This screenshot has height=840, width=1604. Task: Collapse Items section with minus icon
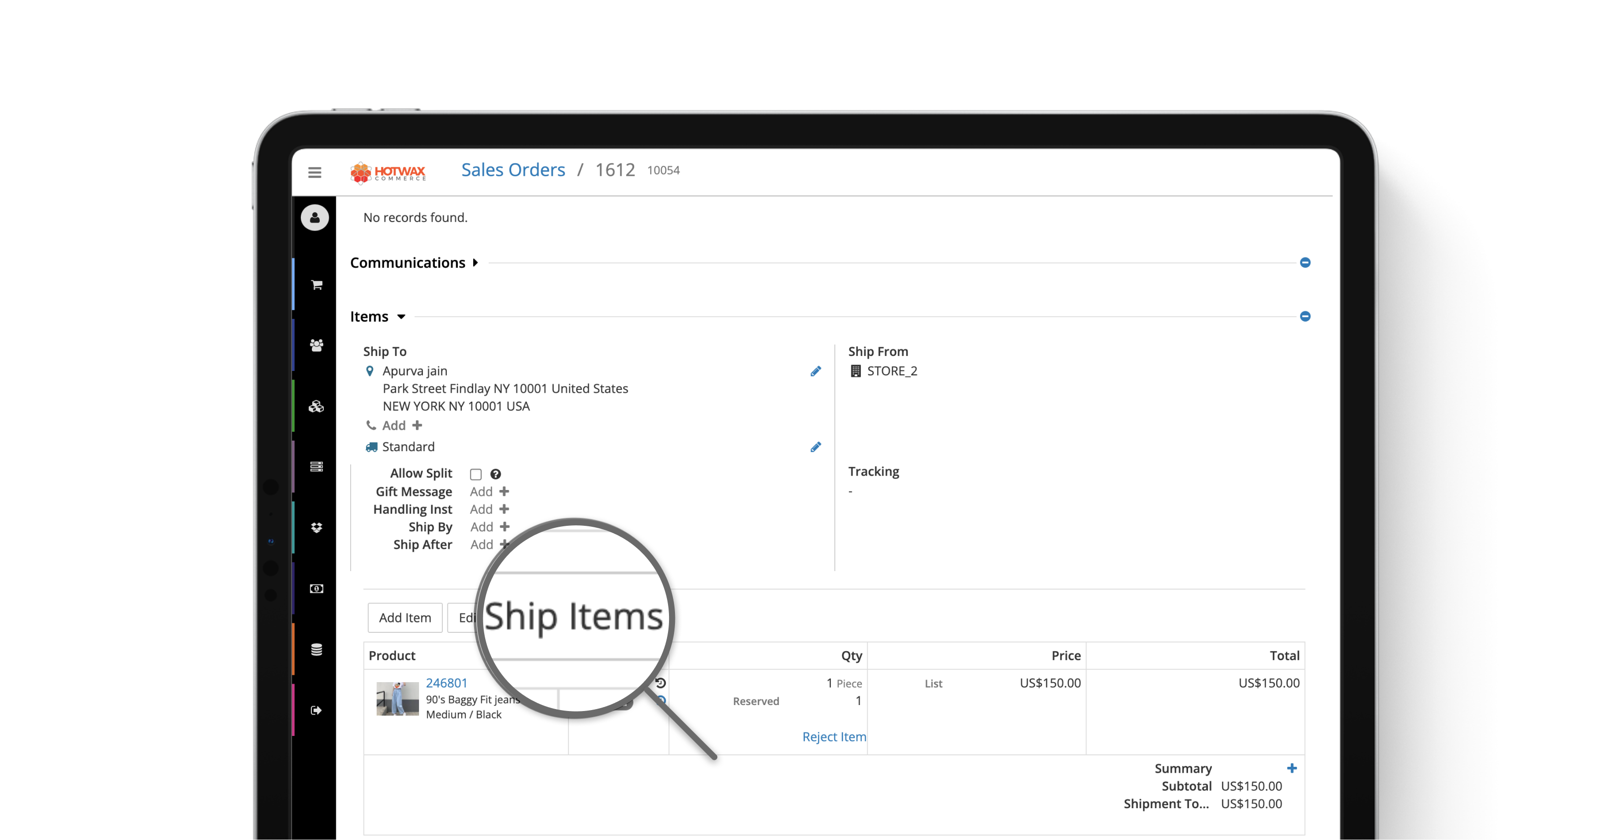pos(1305,317)
